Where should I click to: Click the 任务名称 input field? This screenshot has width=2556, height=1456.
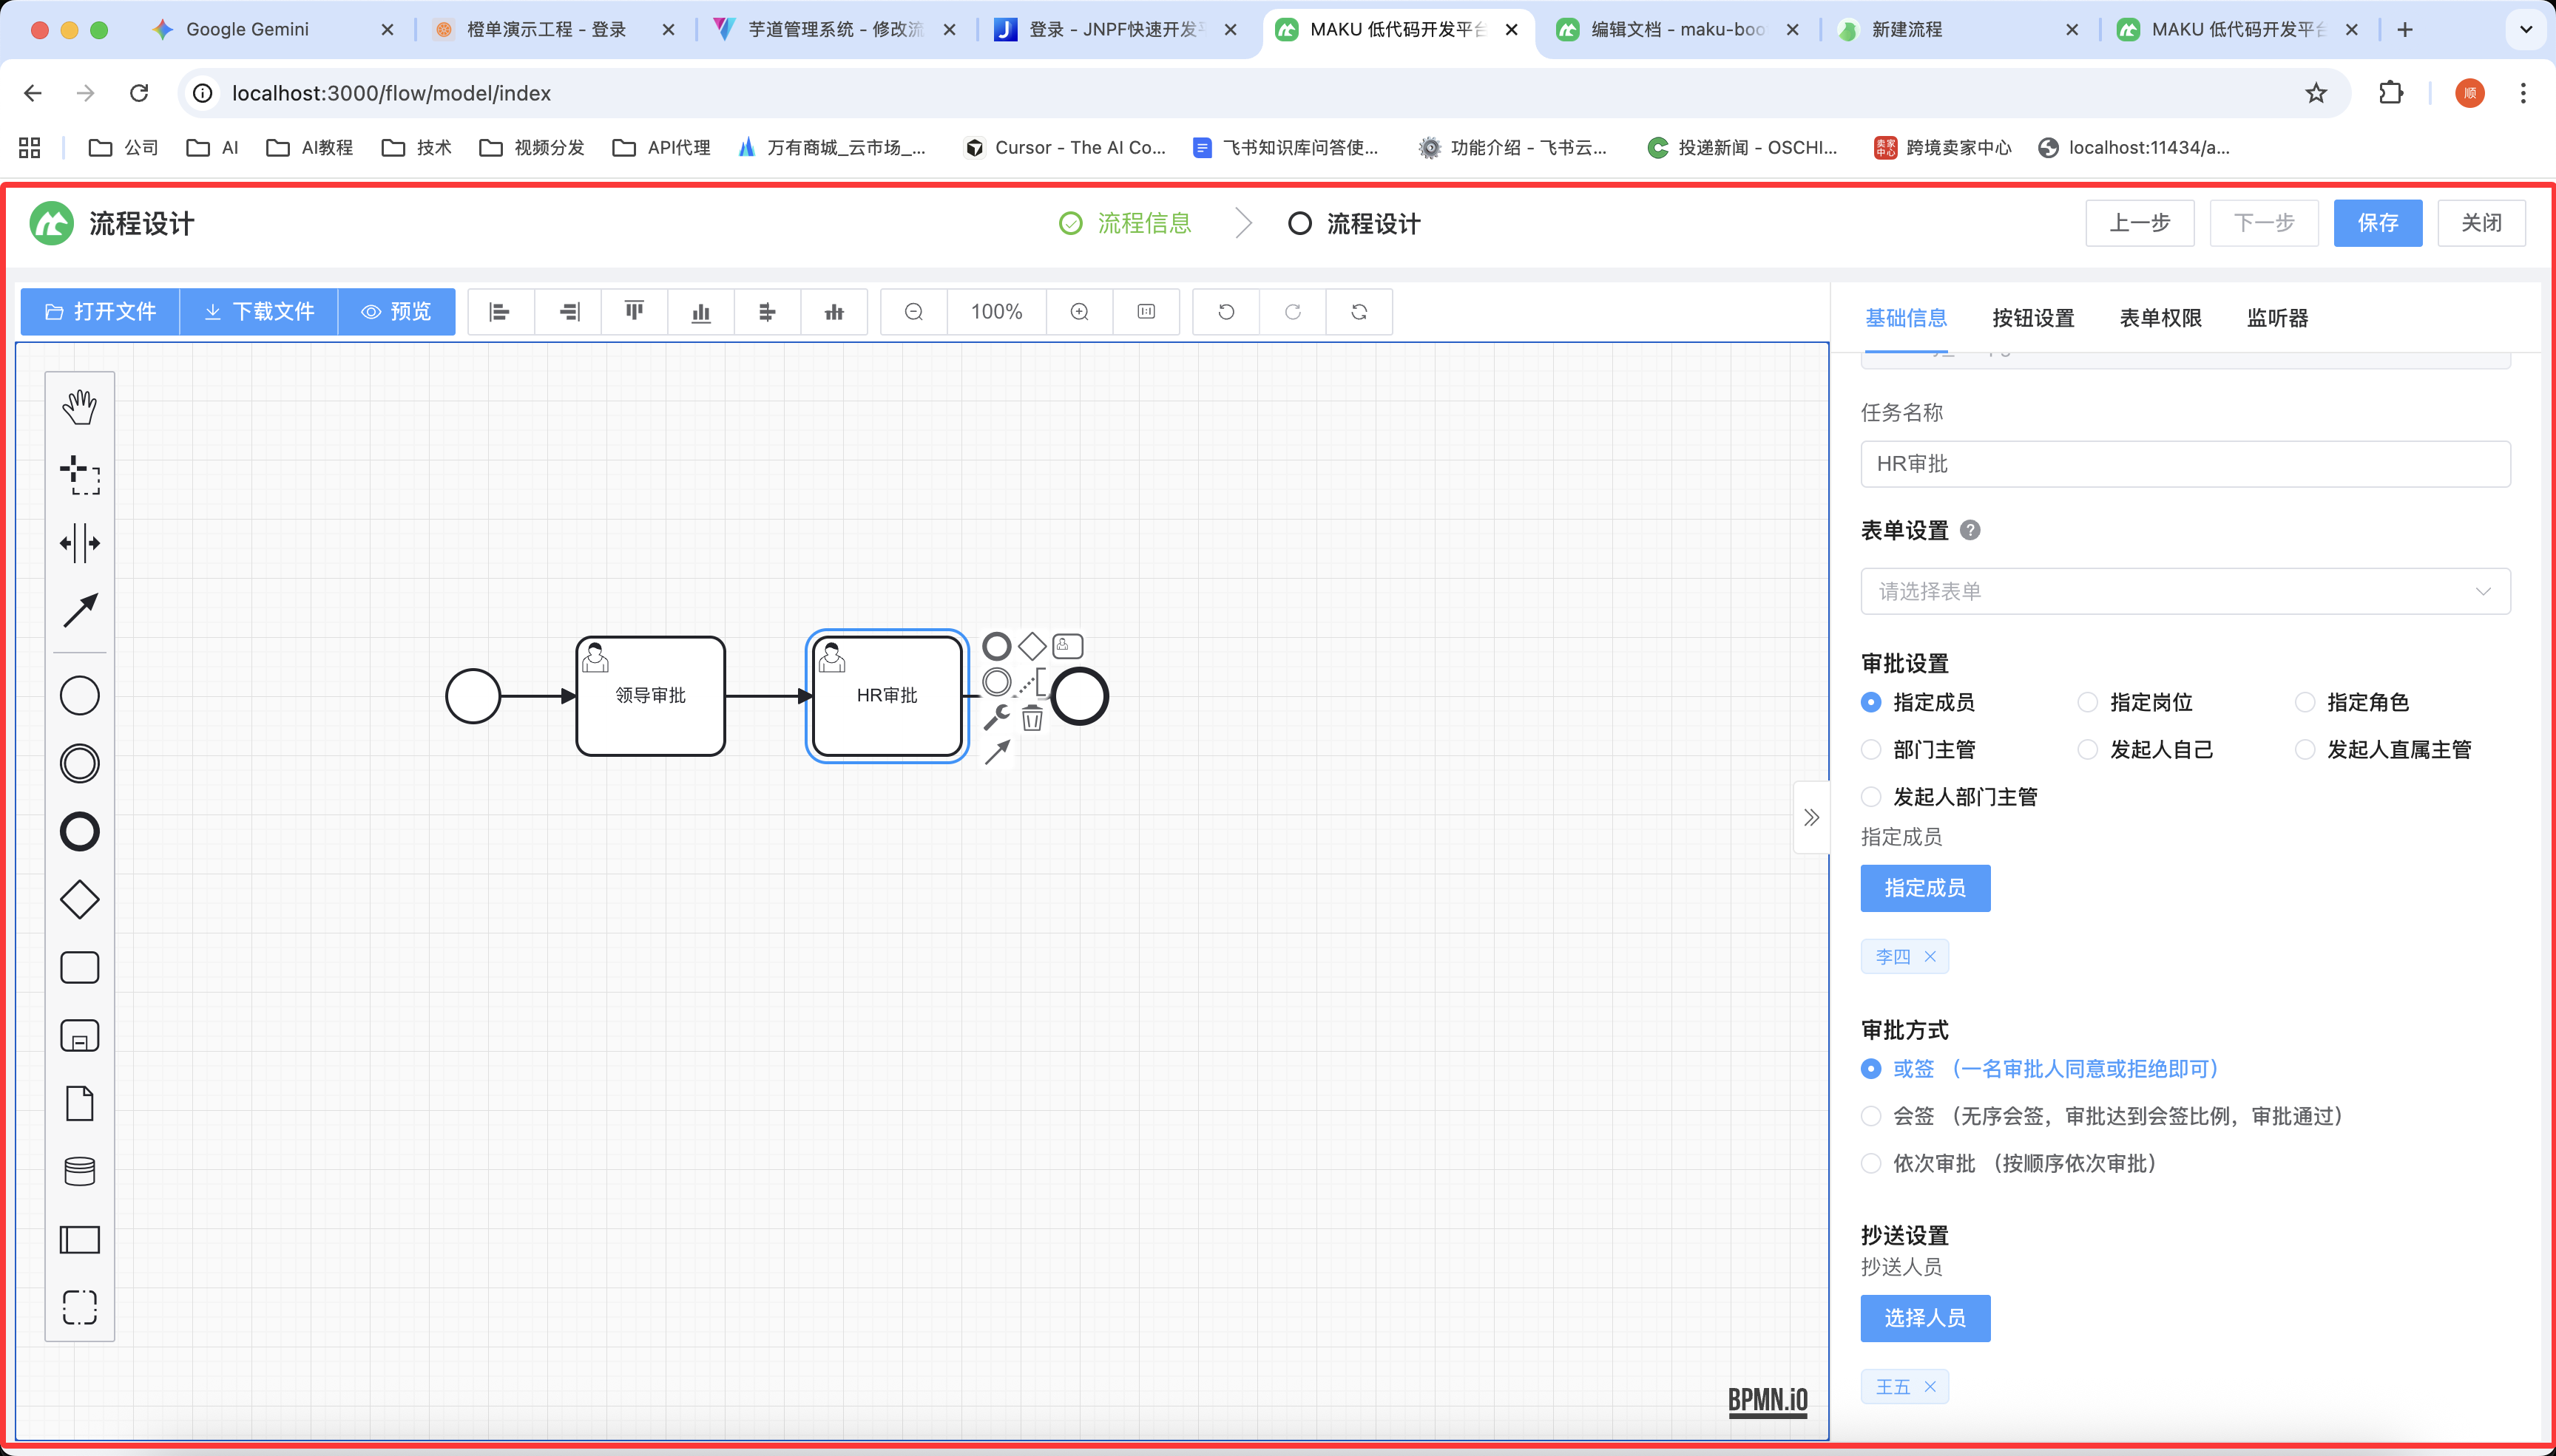coord(2184,464)
